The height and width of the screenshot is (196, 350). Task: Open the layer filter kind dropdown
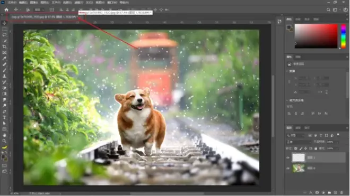coord(296,135)
